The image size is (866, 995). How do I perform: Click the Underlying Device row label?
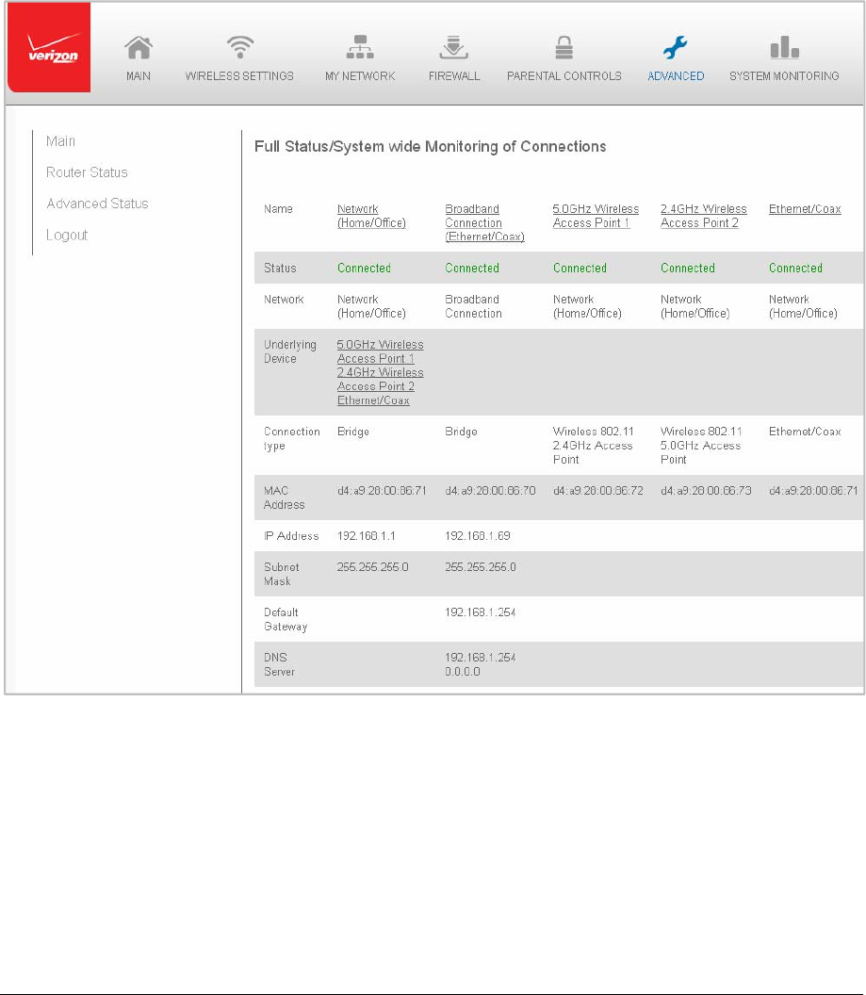tap(289, 351)
